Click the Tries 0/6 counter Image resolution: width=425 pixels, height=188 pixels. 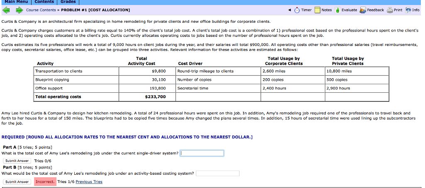coord(43,161)
